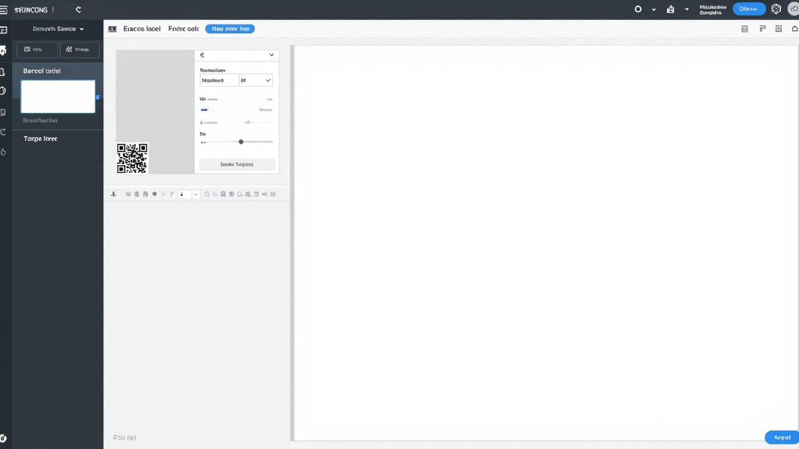This screenshot has width=799, height=449.
Task: Click the QR code on the label preview
Action: click(x=132, y=158)
